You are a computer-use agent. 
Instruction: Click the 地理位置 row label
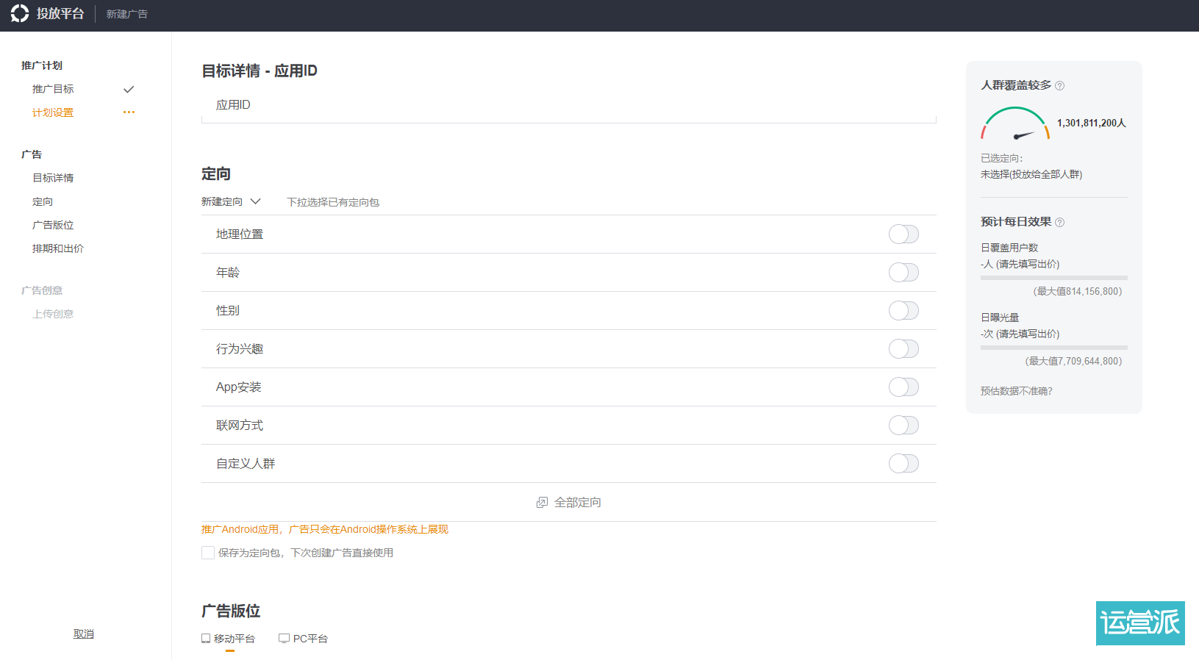click(240, 234)
